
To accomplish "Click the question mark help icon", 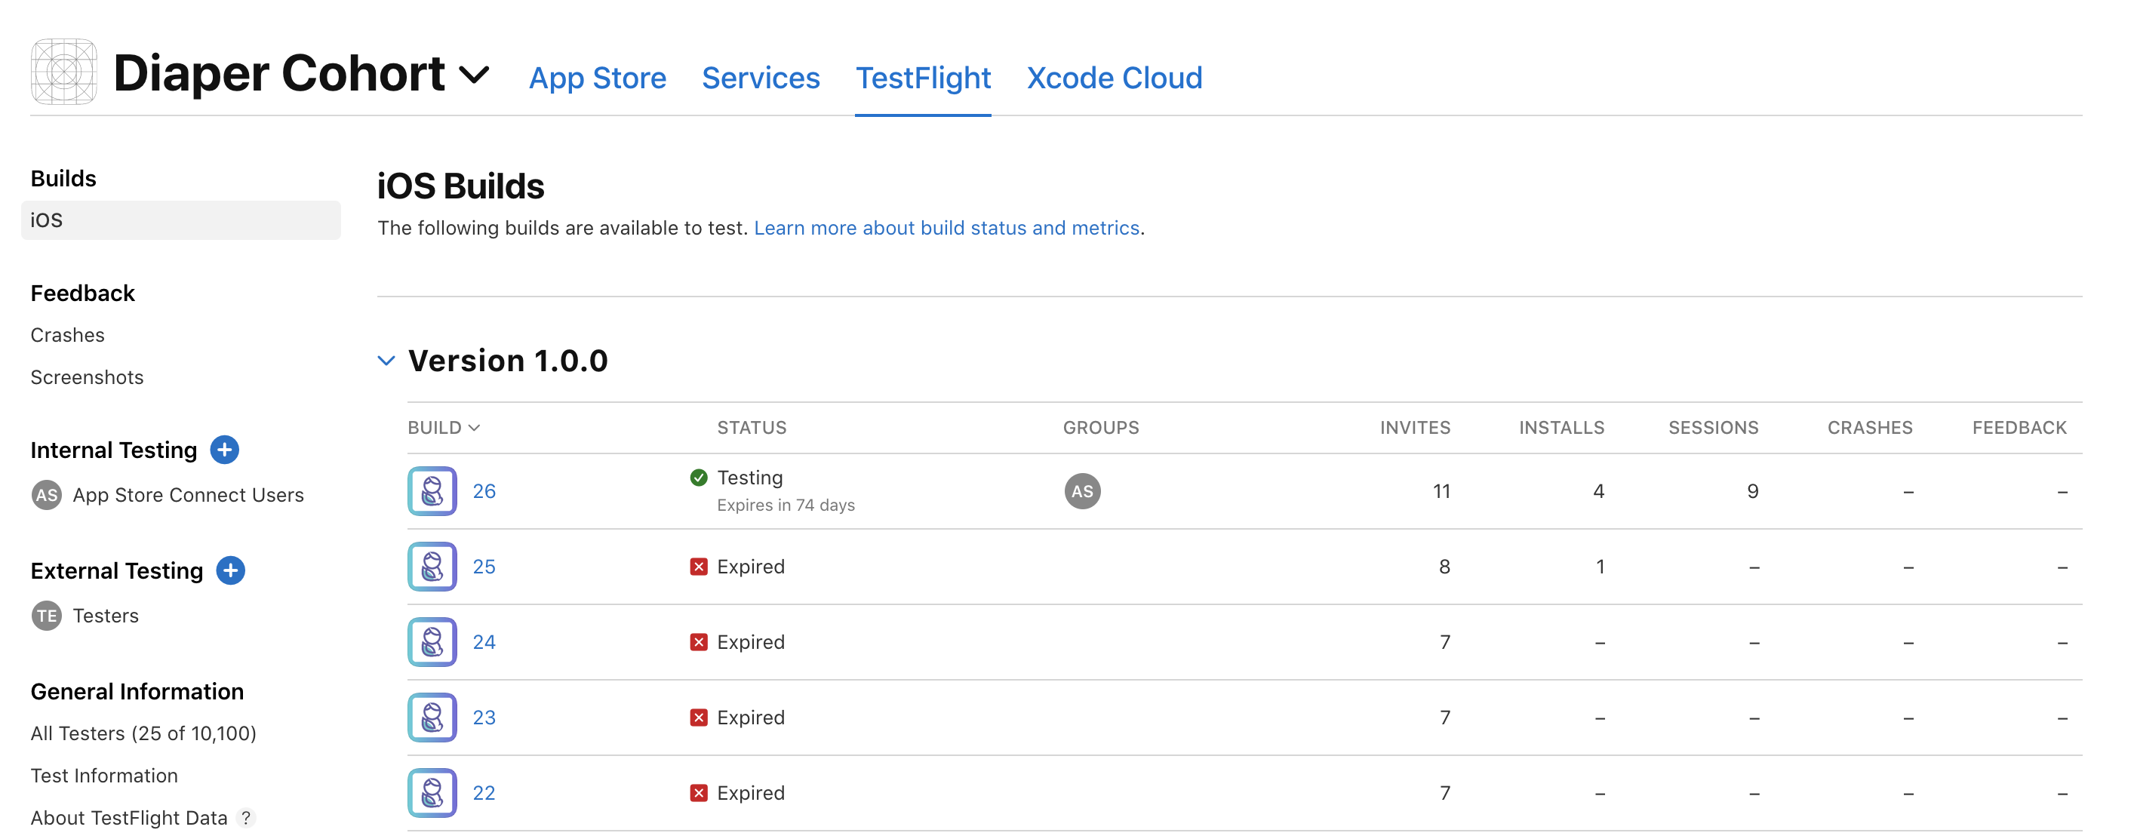I will tap(246, 817).
